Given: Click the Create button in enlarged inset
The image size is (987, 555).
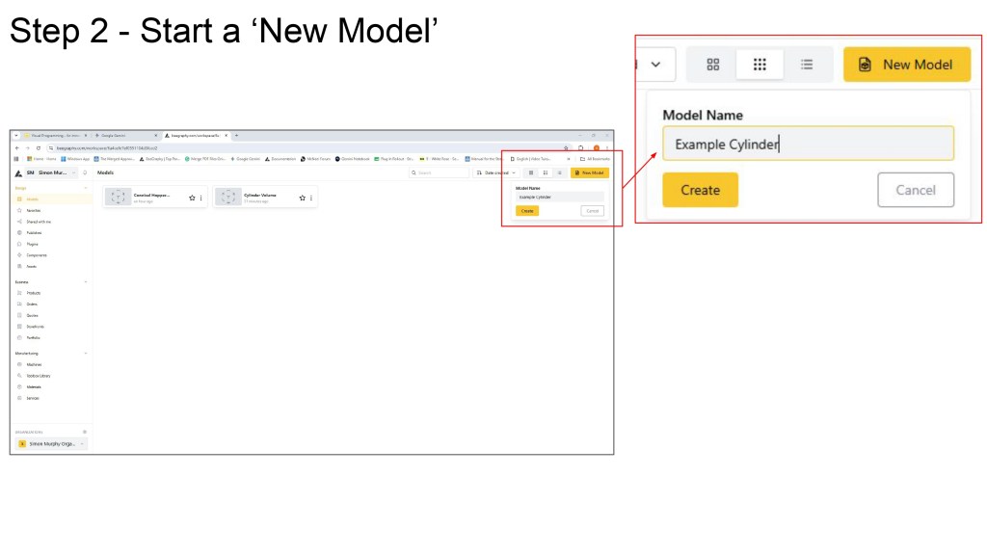Looking at the screenshot, I should click(x=700, y=190).
